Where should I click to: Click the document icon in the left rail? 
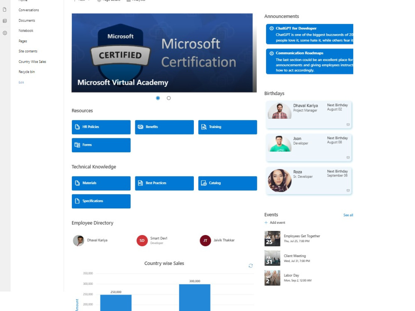tap(5, 10)
